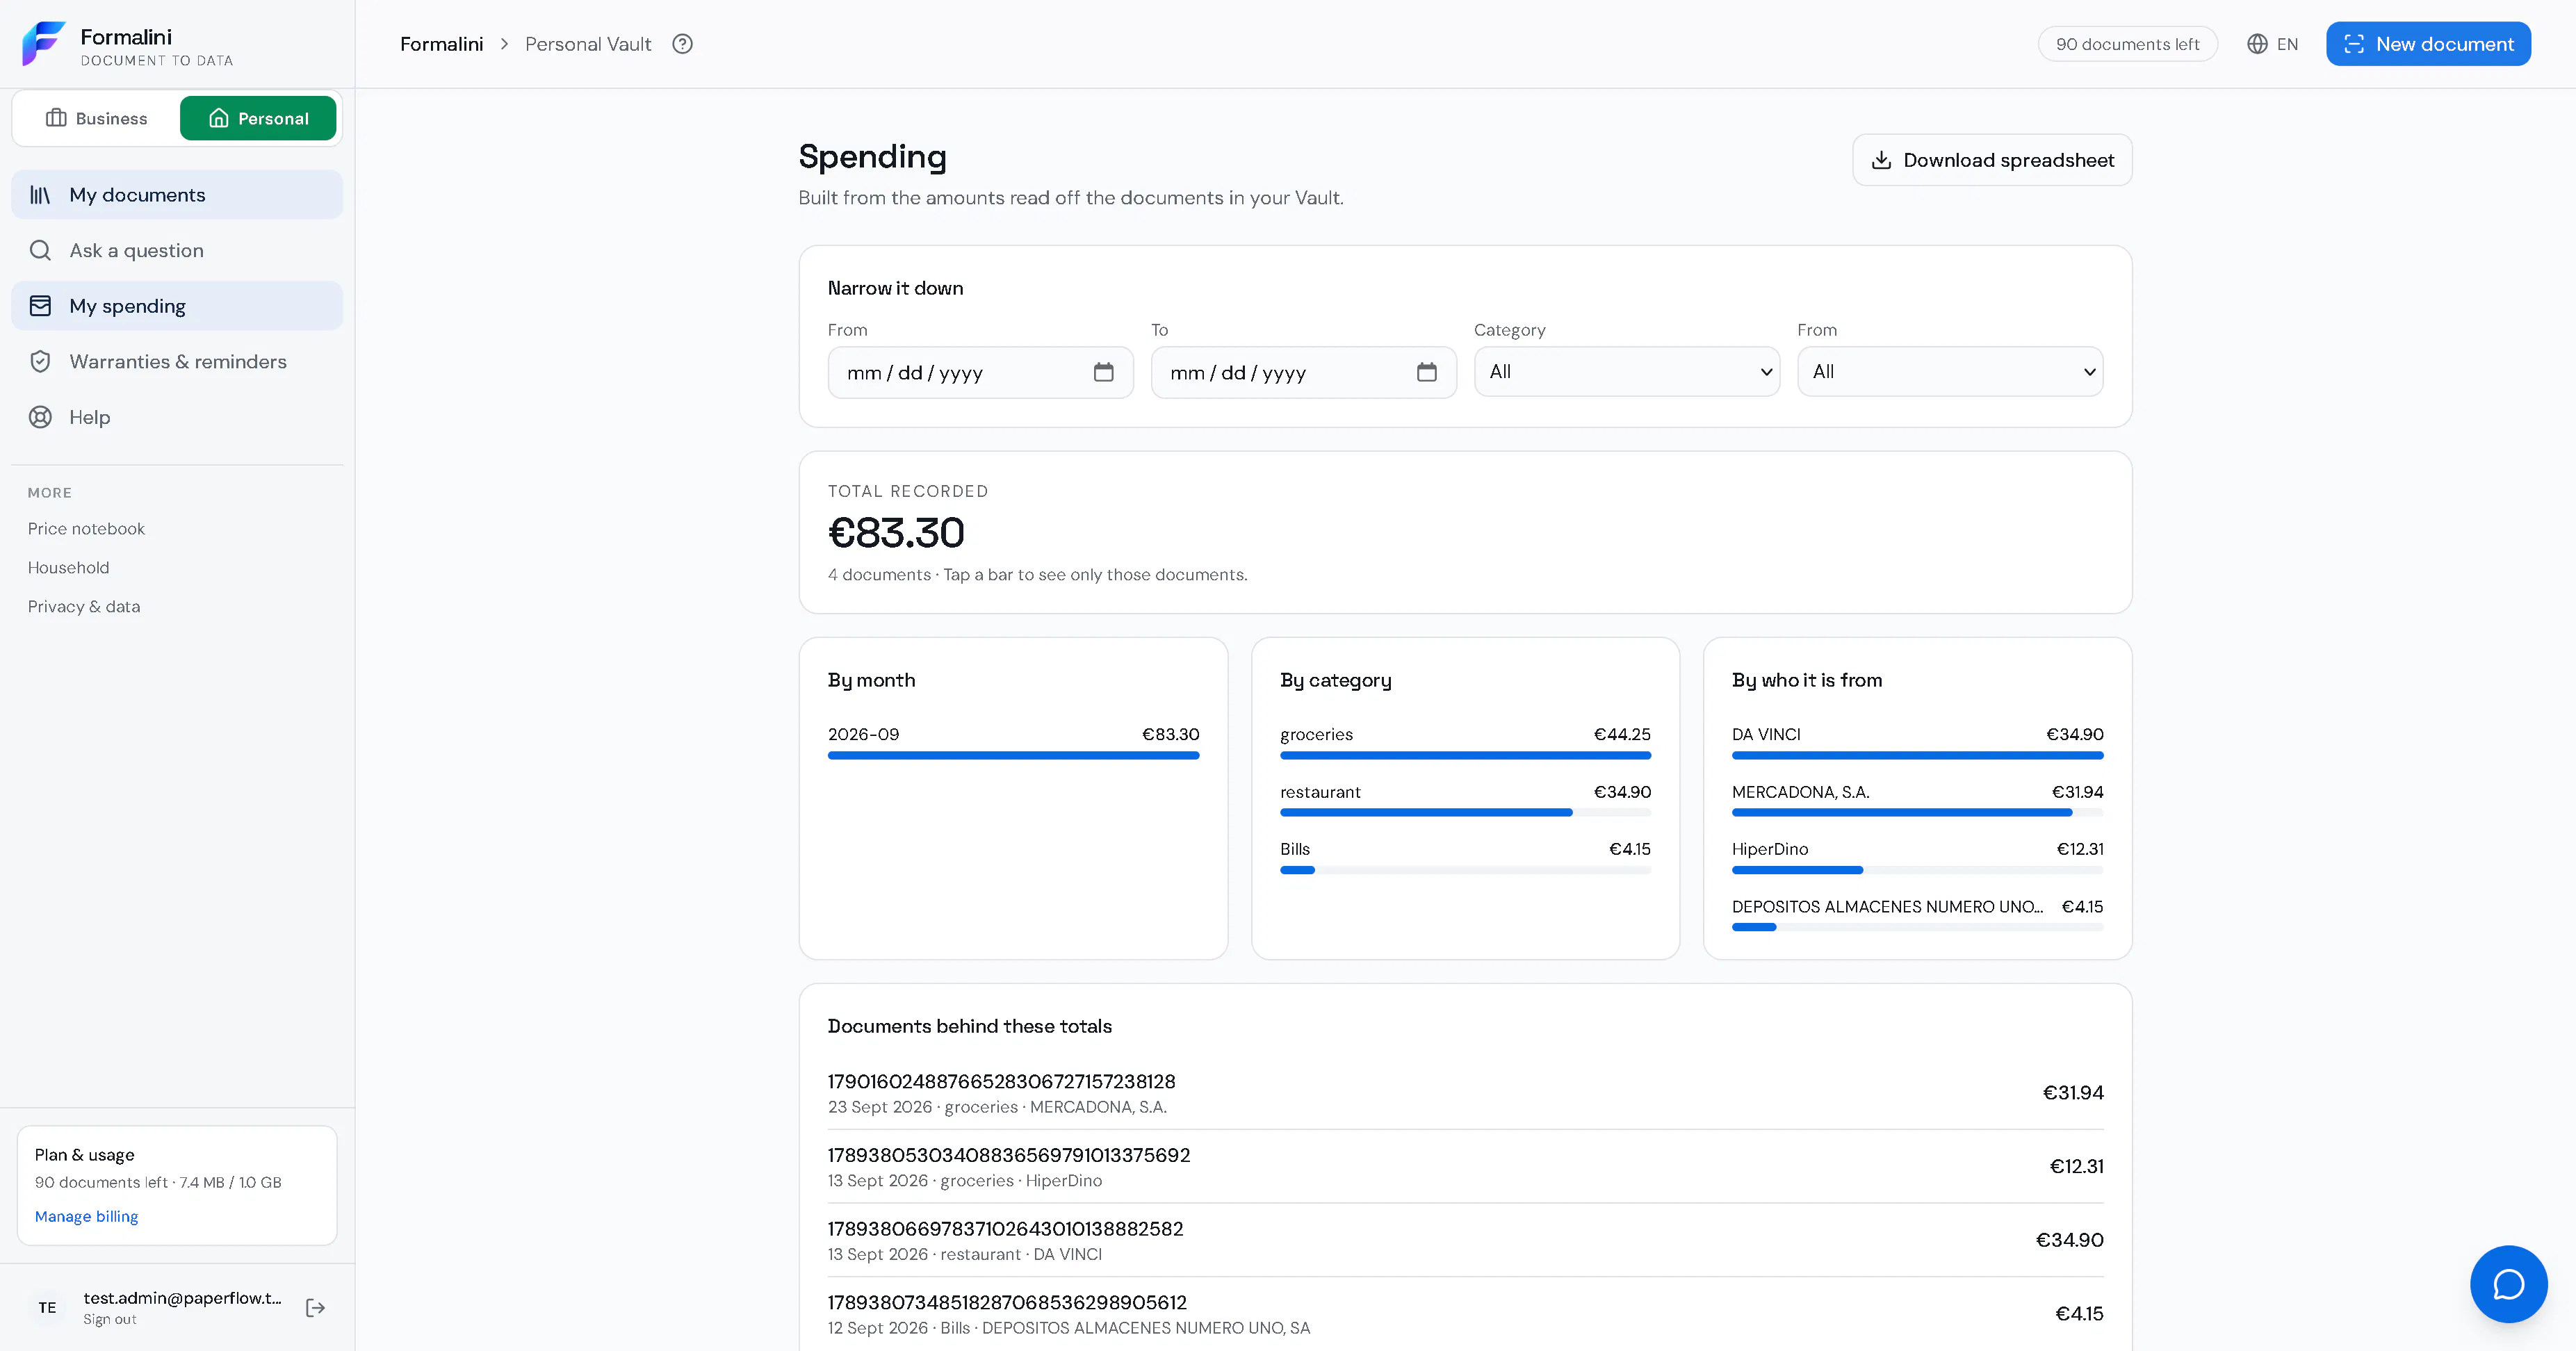Viewport: 2576px width, 1351px height.
Task: Expand the Category filter dropdown
Action: (1626, 372)
